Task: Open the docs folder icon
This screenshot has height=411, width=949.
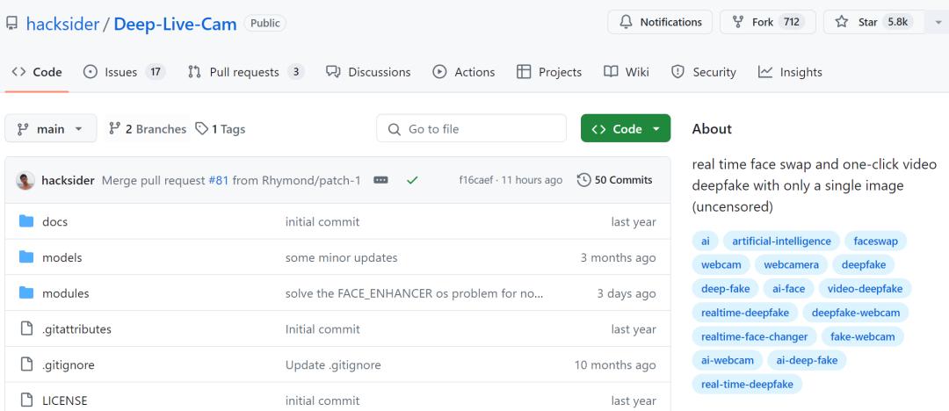Action: pos(26,221)
